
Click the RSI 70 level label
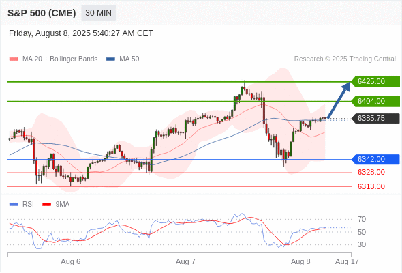point(362,219)
